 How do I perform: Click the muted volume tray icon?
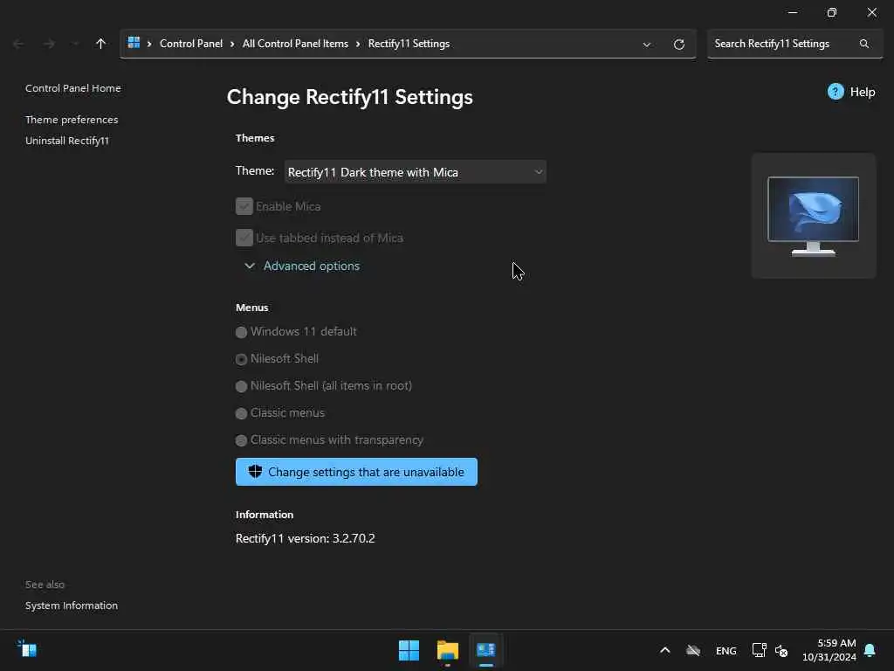tap(781, 650)
